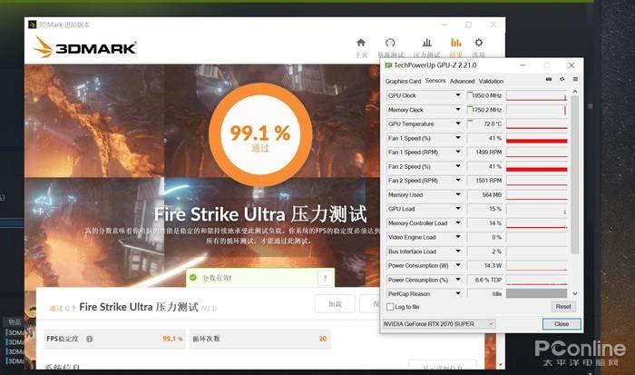Open GPU-Z hamburger menu icon
The width and height of the screenshot is (635, 375).
[x=575, y=80]
